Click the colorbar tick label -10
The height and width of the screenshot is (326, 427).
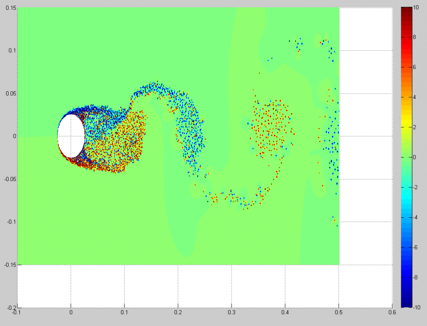pos(417,307)
